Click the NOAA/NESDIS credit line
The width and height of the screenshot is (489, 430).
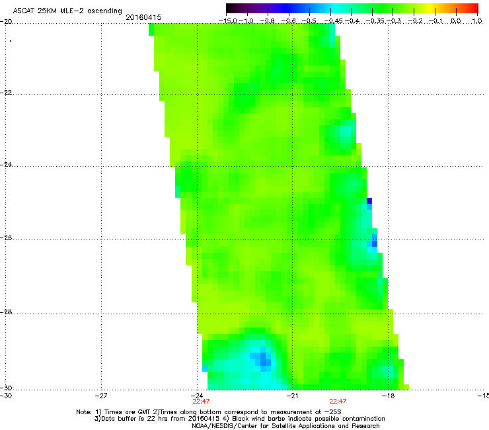(285, 426)
